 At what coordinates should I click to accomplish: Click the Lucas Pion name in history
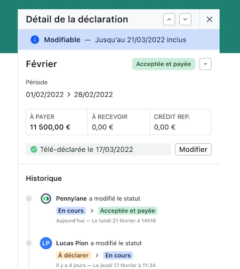(72, 243)
